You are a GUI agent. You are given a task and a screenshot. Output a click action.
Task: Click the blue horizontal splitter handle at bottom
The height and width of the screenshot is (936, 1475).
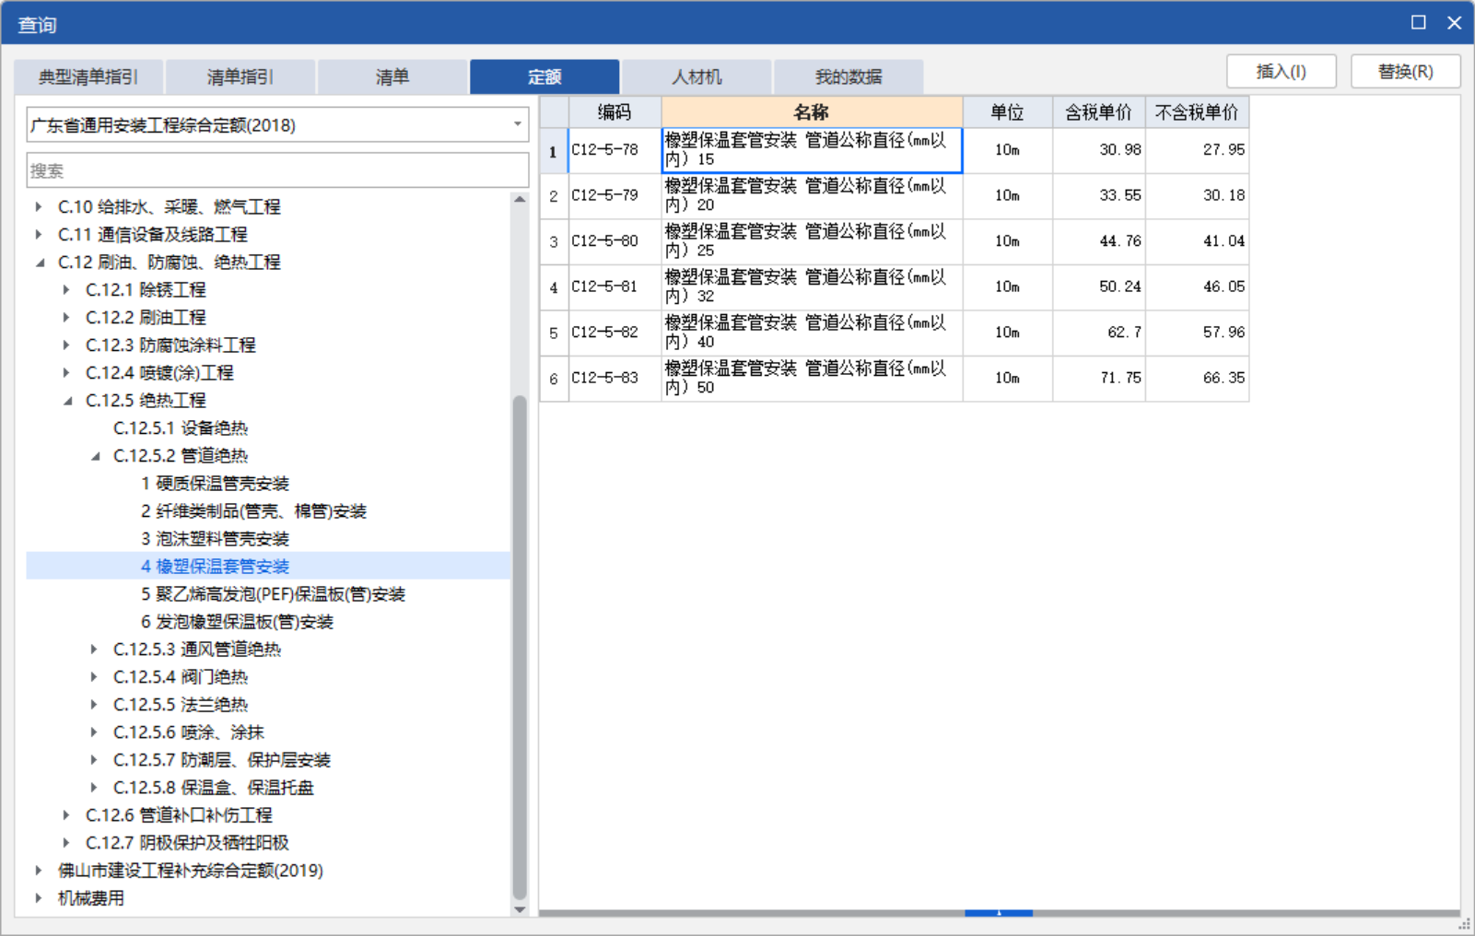point(999,913)
